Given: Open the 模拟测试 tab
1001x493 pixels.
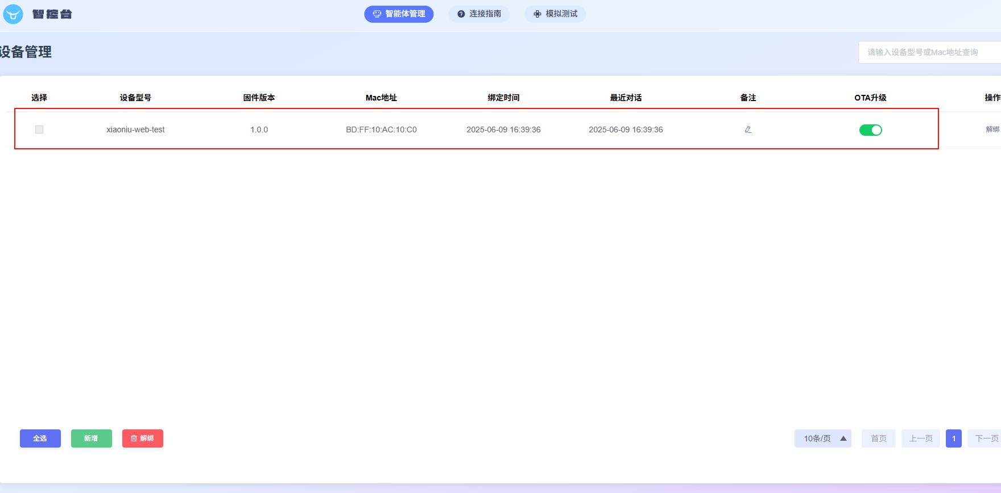Looking at the screenshot, I should point(555,14).
